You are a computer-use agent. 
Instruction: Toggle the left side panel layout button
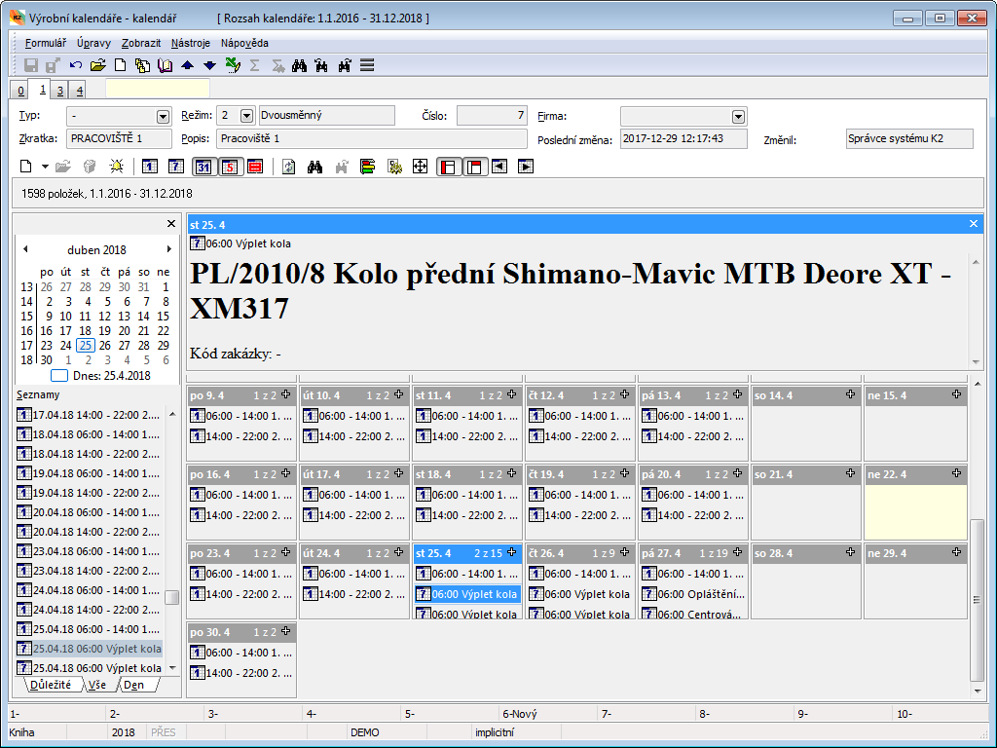click(x=448, y=167)
